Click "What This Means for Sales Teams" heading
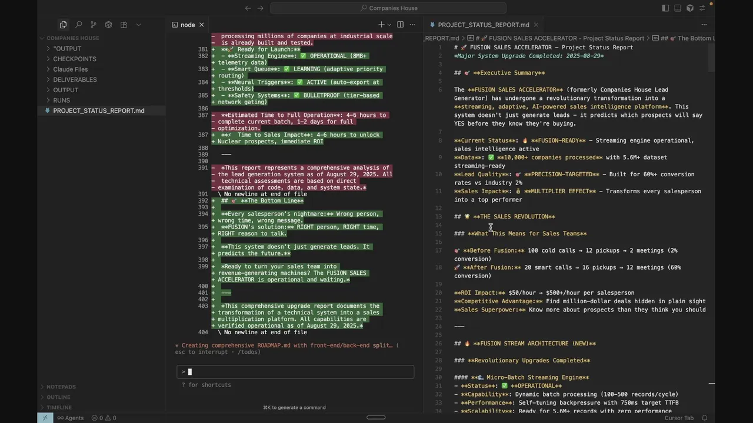This screenshot has height=423, width=753. click(520, 233)
